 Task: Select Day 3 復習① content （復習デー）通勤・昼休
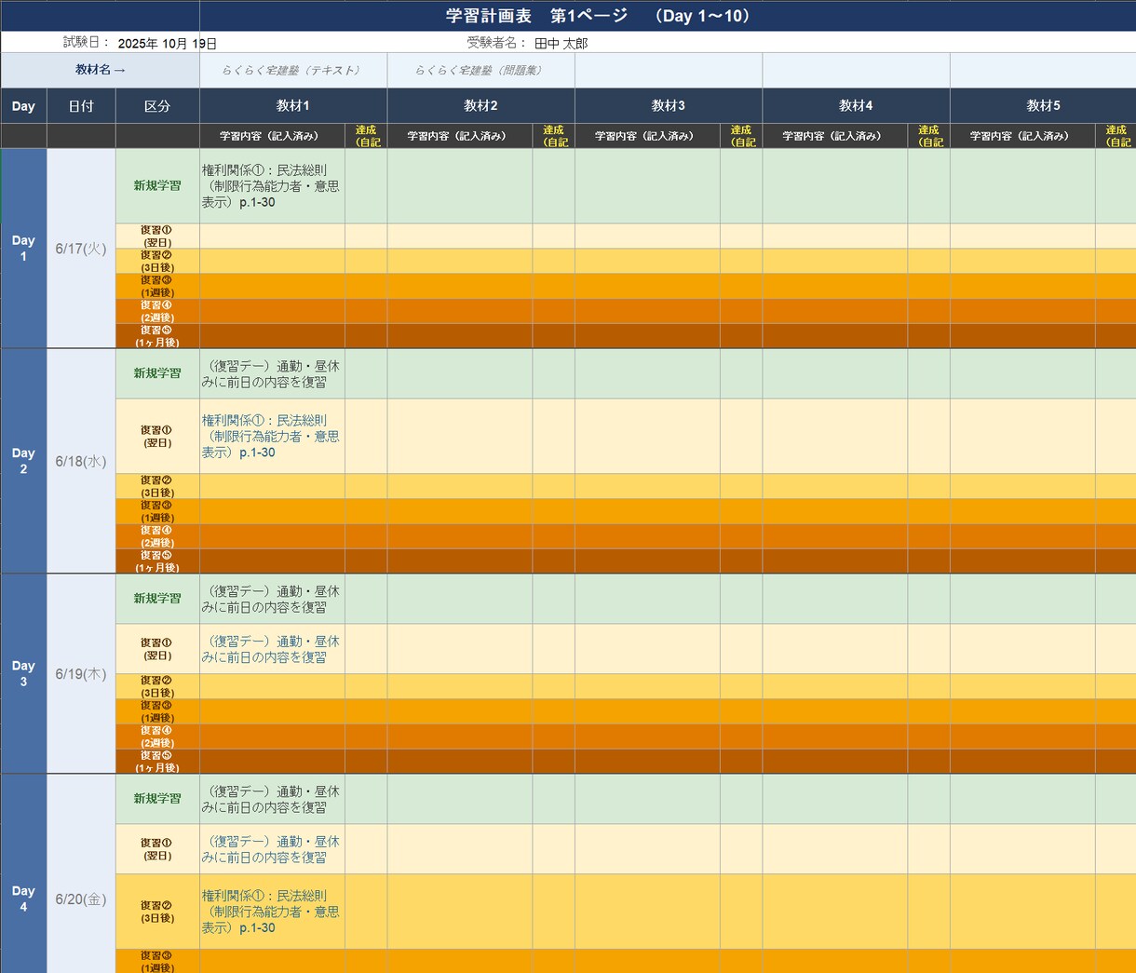272,649
